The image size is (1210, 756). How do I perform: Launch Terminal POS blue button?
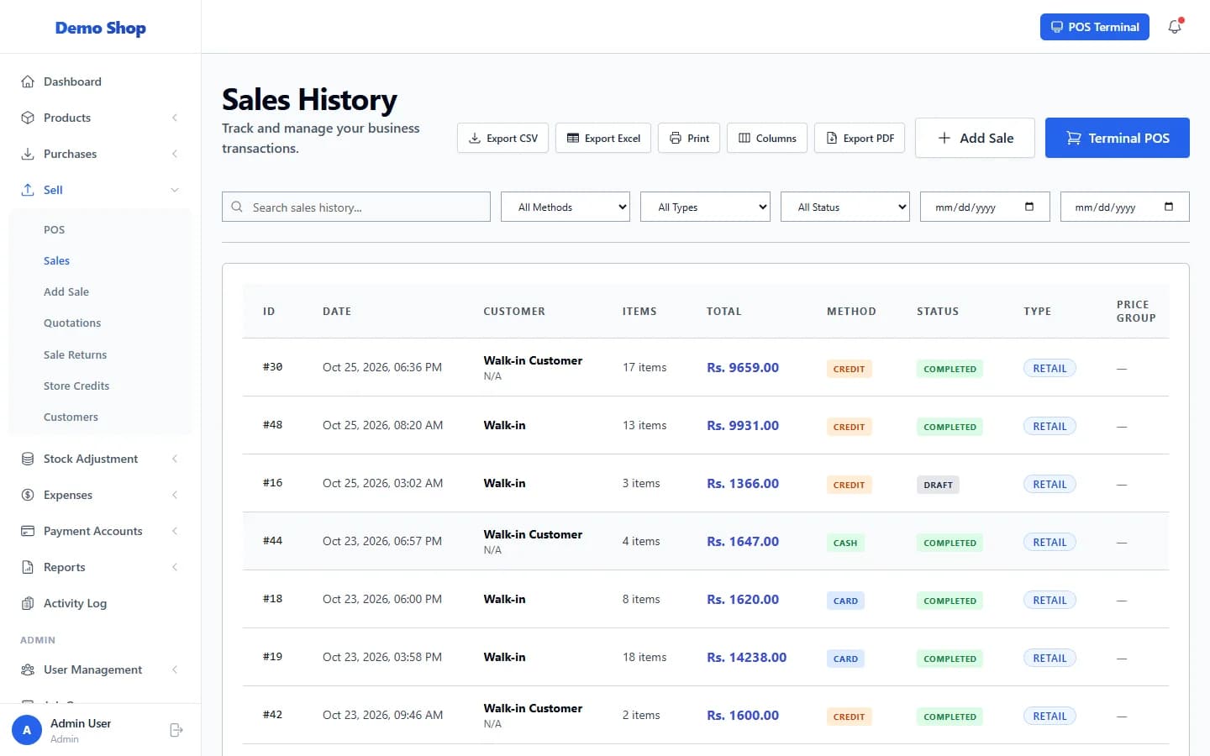[1118, 138]
